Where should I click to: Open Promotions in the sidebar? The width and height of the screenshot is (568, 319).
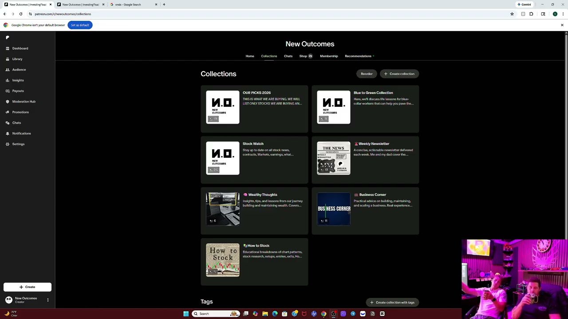pyautogui.click(x=20, y=112)
